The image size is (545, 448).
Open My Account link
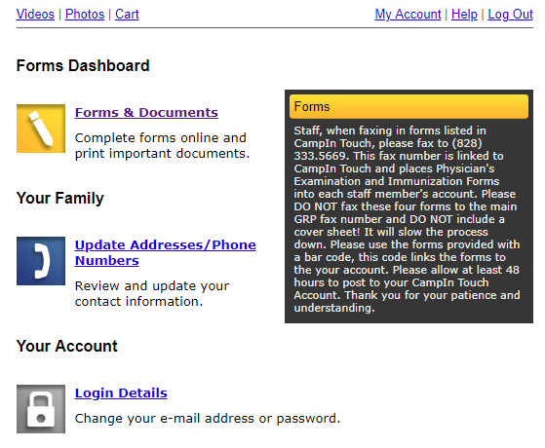click(x=408, y=15)
